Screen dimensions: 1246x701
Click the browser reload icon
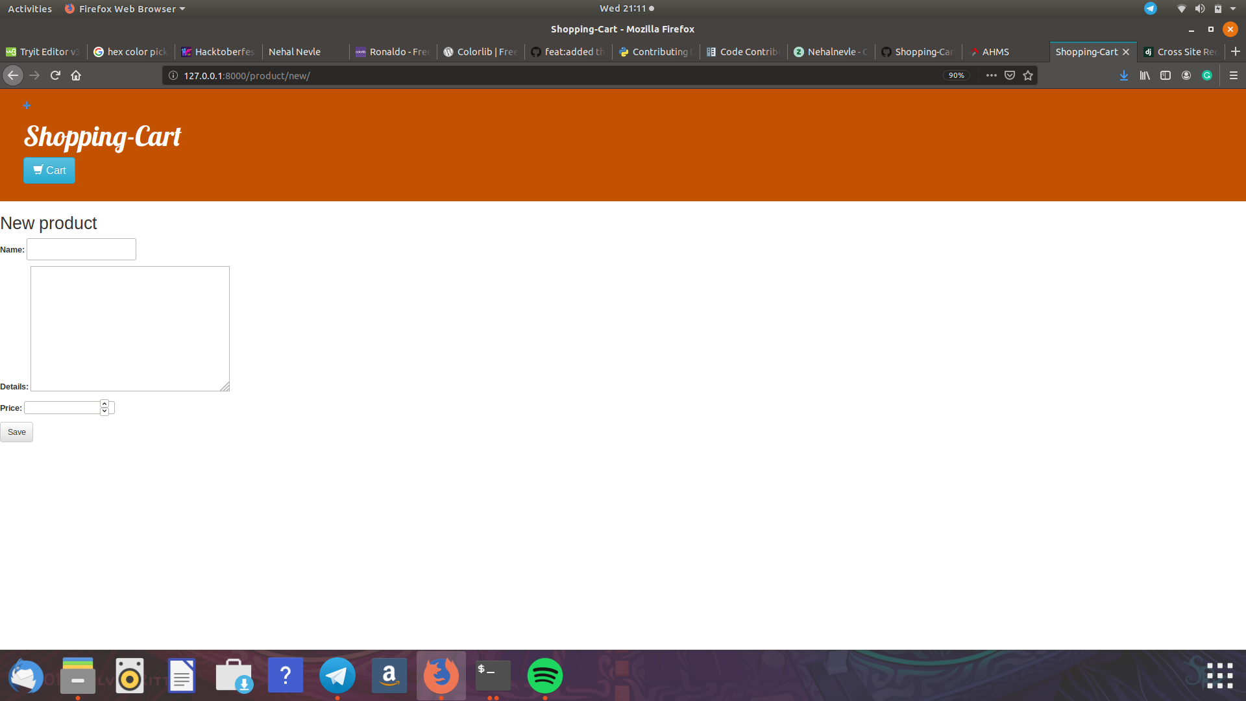click(55, 75)
